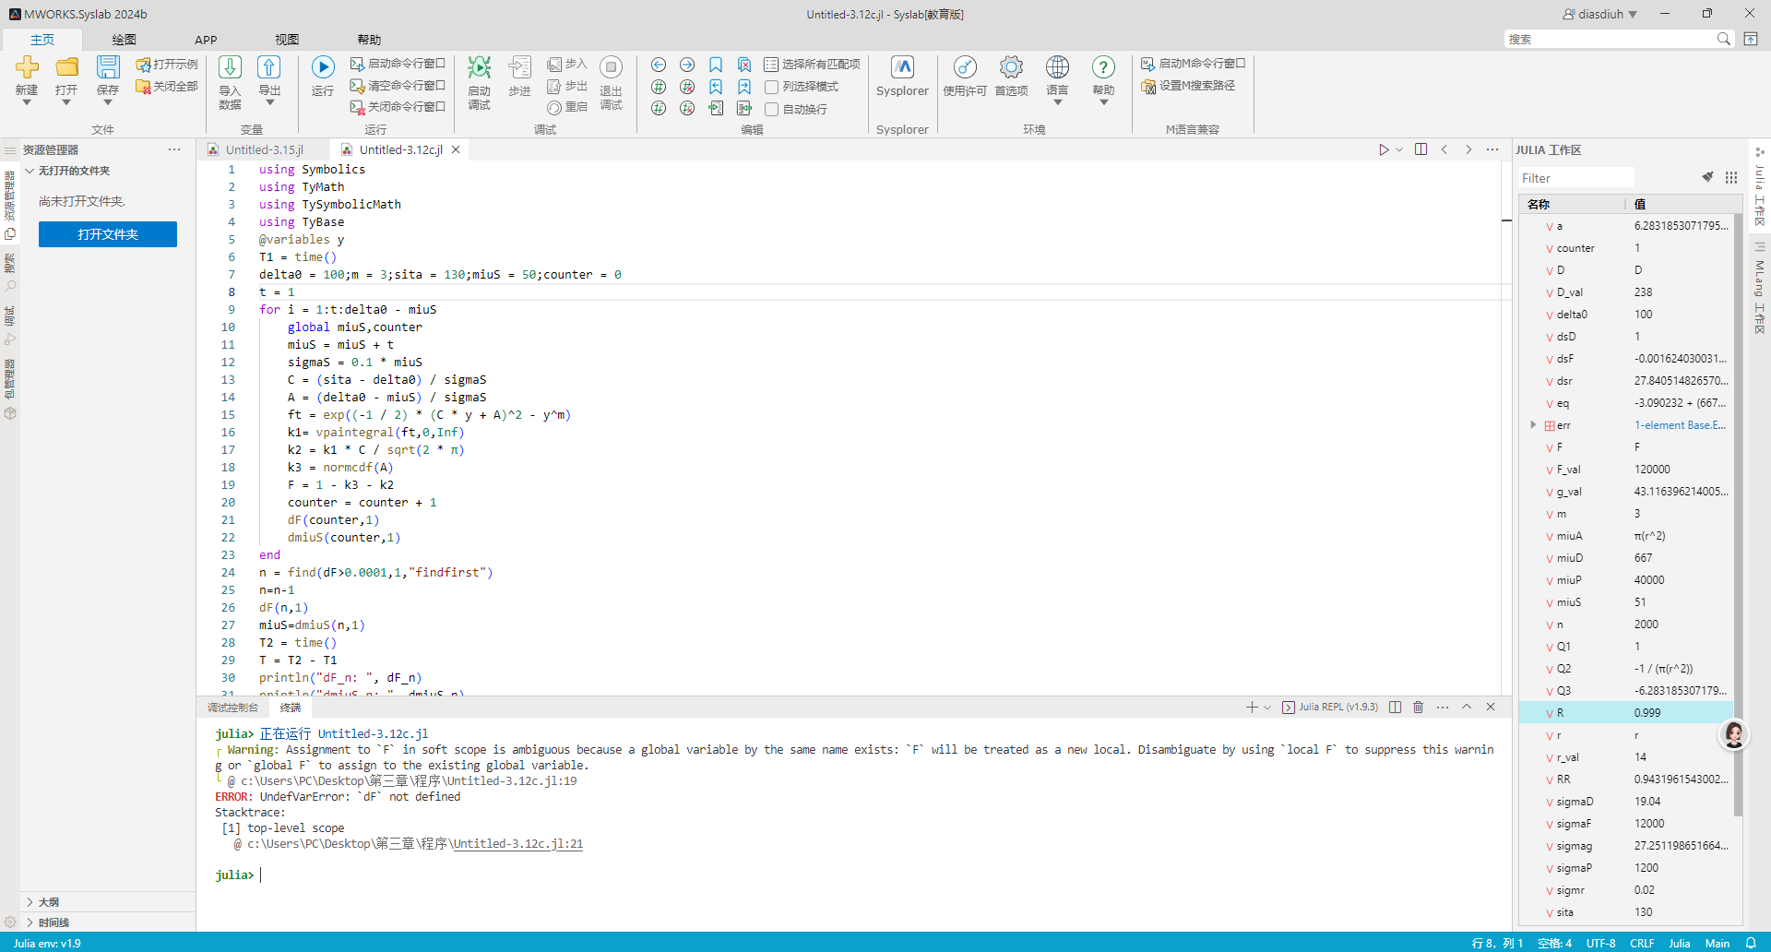Click 打开示例 button
Screen dimensions: 1771x952
pyautogui.click(x=167, y=64)
